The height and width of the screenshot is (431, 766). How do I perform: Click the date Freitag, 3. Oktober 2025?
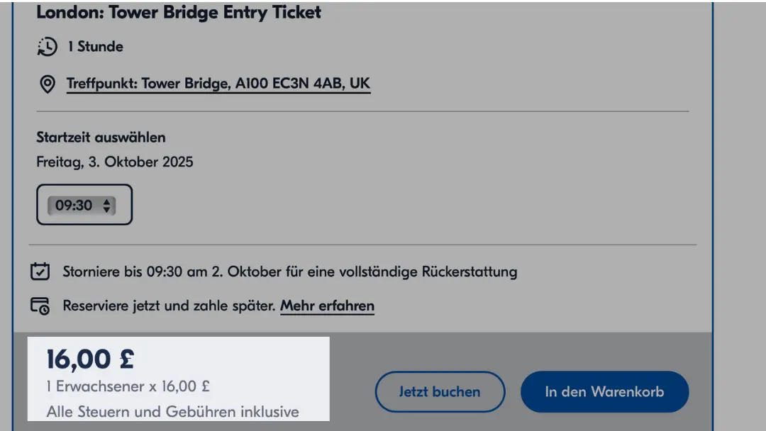[x=114, y=162]
